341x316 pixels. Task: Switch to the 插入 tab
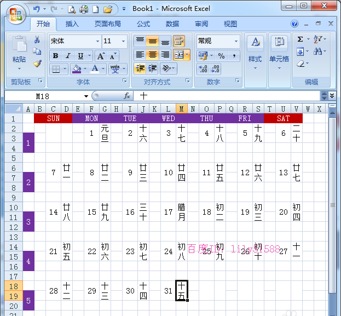point(72,24)
